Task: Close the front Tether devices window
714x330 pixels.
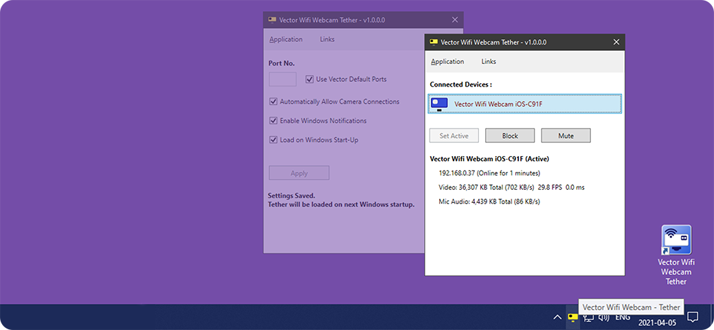Action: click(x=616, y=42)
